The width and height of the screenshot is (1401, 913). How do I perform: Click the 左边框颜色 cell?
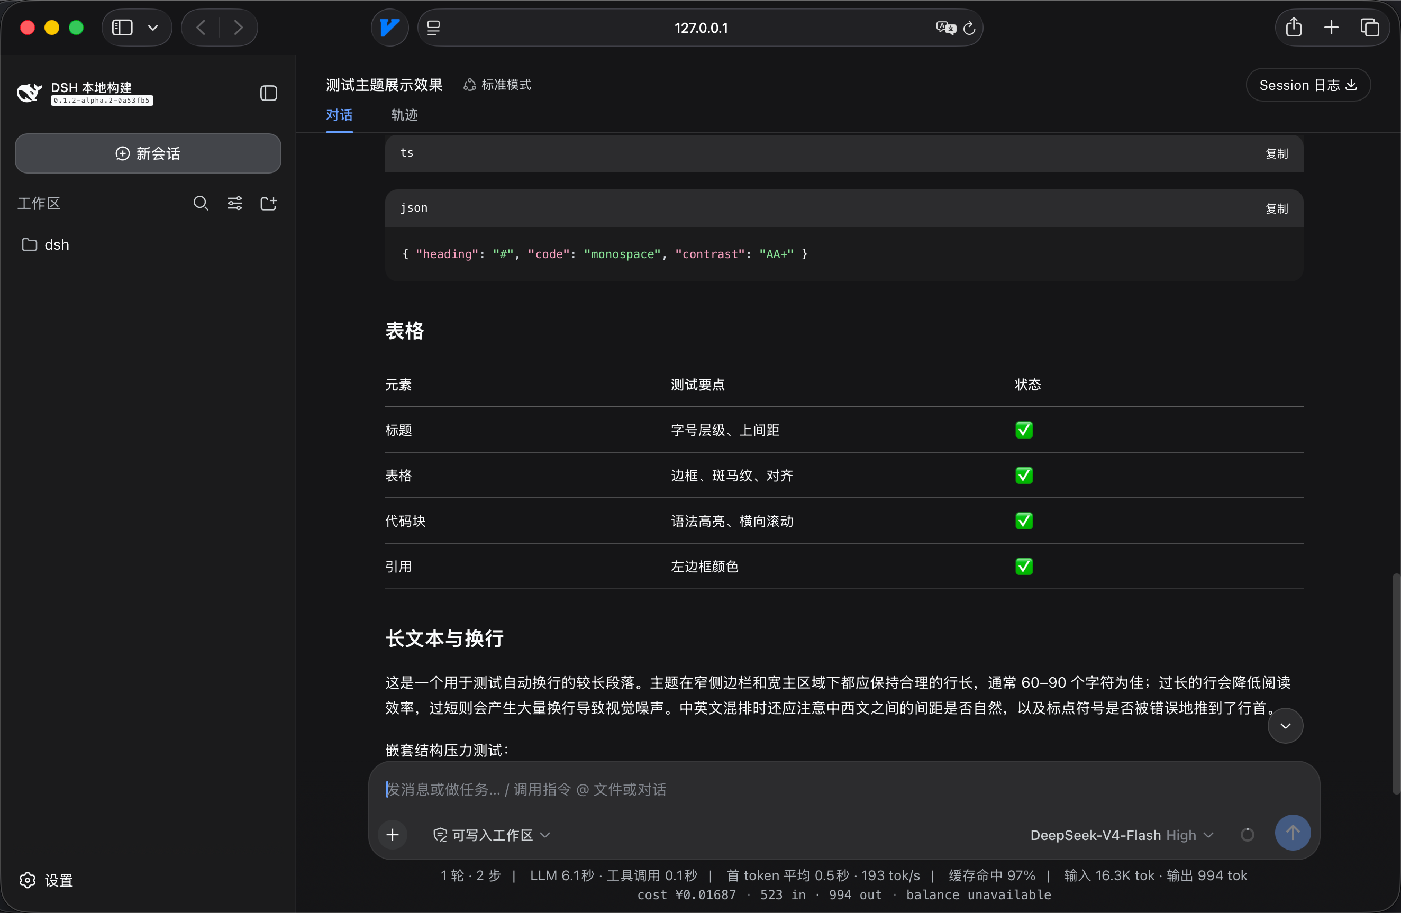pos(705,567)
